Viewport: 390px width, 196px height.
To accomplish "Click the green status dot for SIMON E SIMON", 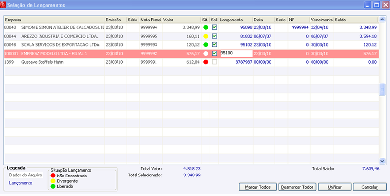I will point(206,27).
